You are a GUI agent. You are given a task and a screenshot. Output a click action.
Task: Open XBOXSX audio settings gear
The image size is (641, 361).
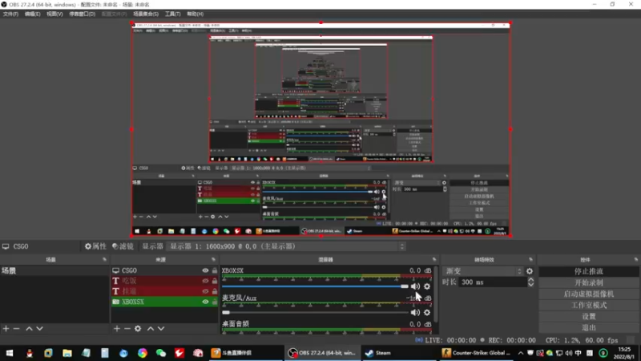coord(427,286)
